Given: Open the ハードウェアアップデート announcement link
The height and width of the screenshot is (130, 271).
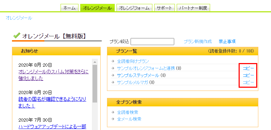Looking at the screenshot, I should coord(52,127).
